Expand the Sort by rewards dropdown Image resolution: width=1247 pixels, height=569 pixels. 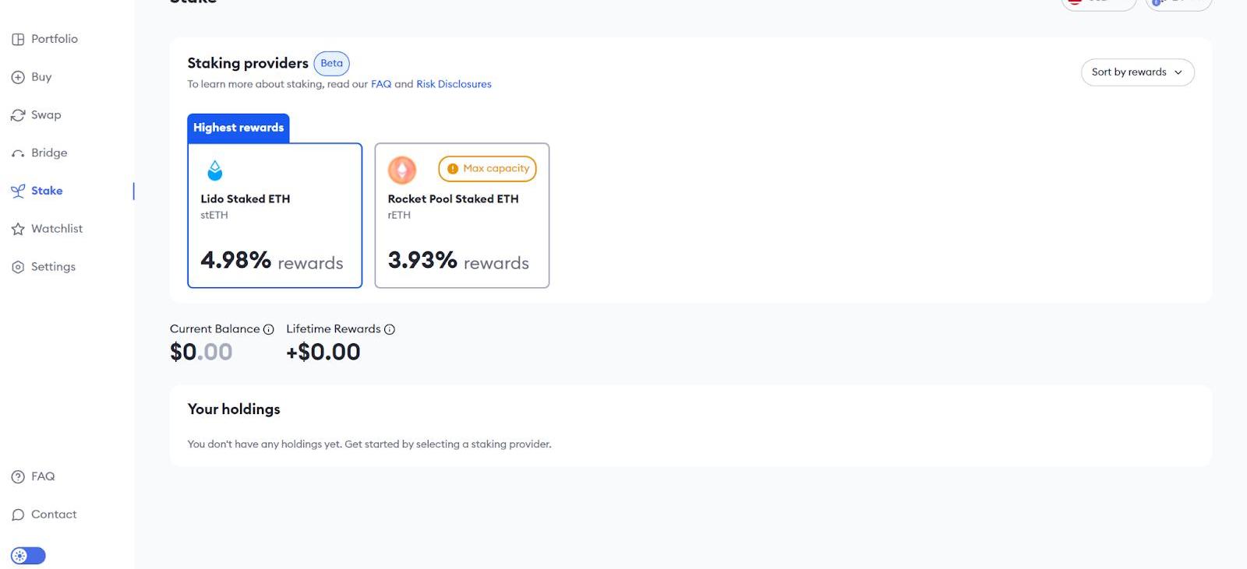point(1137,72)
